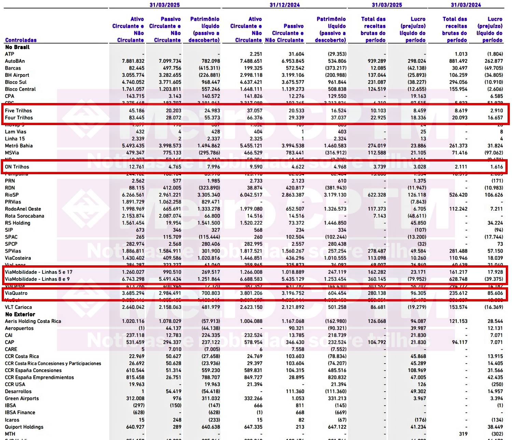Click Quiport Holdings value 640.927
Viewport: 512px width, 440px height.
135,427
